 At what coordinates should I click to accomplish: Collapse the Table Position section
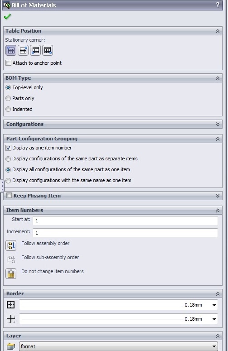(x=218, y=31)
